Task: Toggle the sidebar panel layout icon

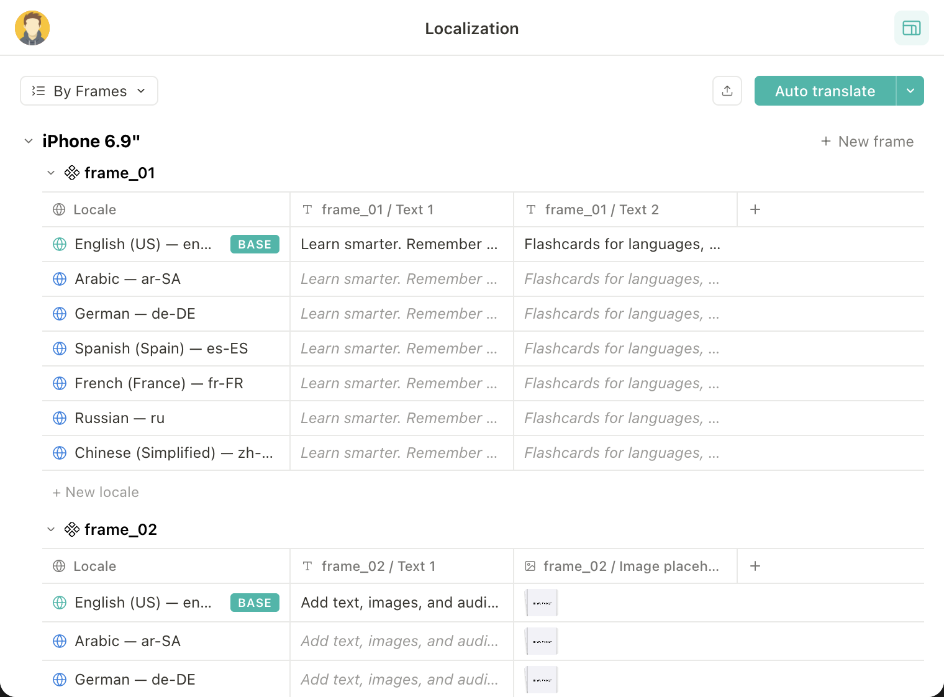Action: [x=911, y=28]
